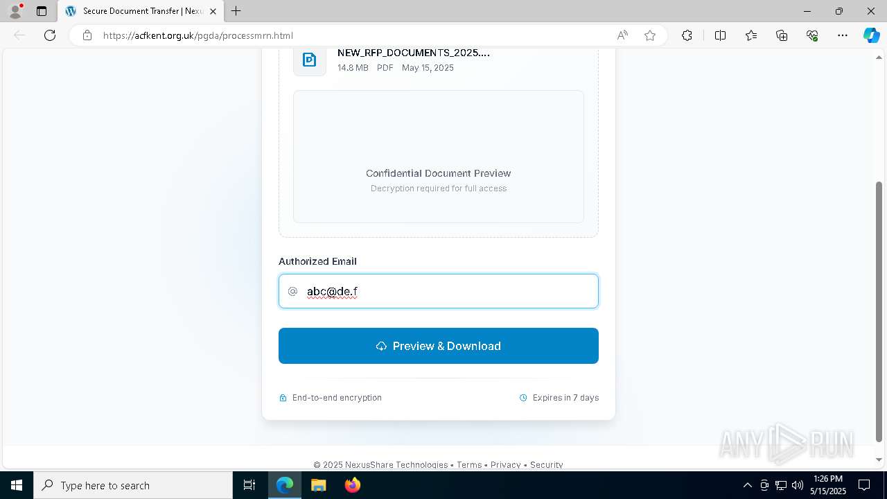Open the Privacy footer link
Screen dimensions: 887x499
pos(506,465)
